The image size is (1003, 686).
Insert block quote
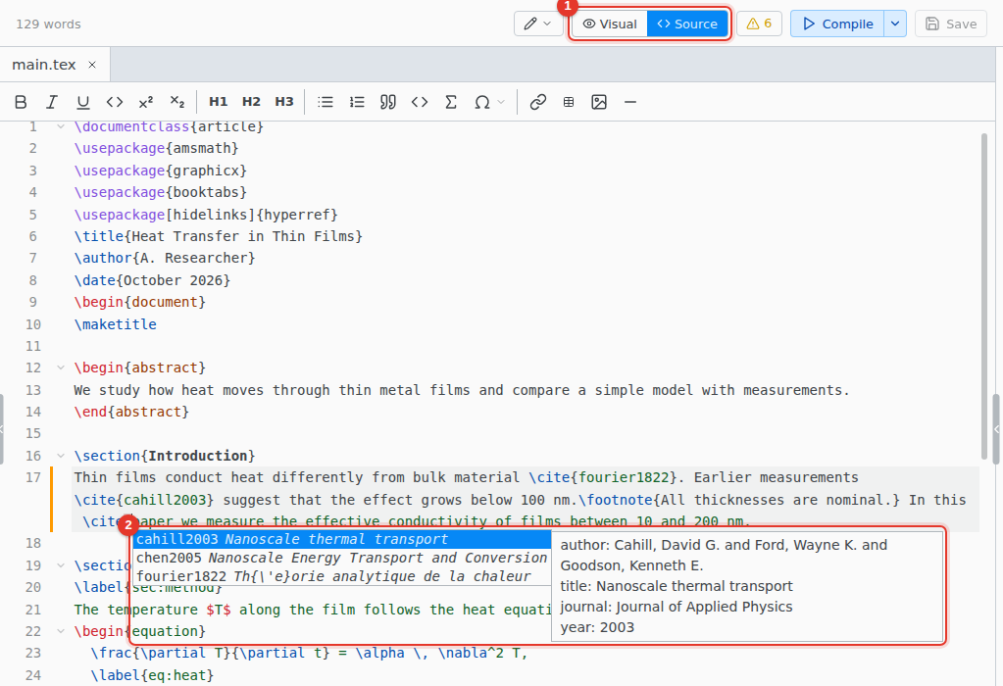388,102
